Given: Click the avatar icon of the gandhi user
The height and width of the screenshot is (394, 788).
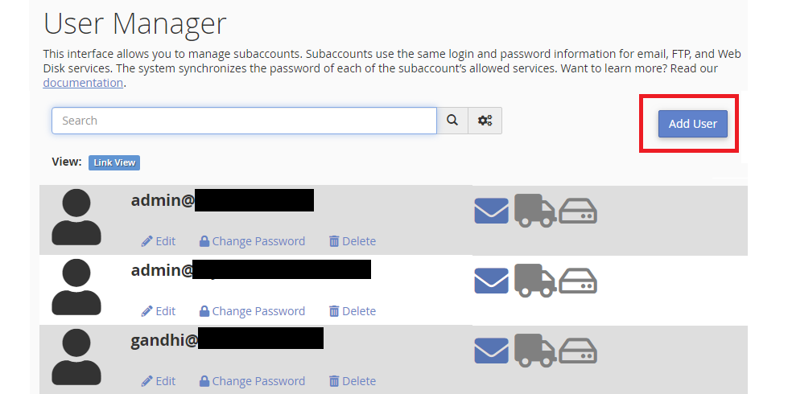Looking at the screenshot, I should tap(76, 357).
